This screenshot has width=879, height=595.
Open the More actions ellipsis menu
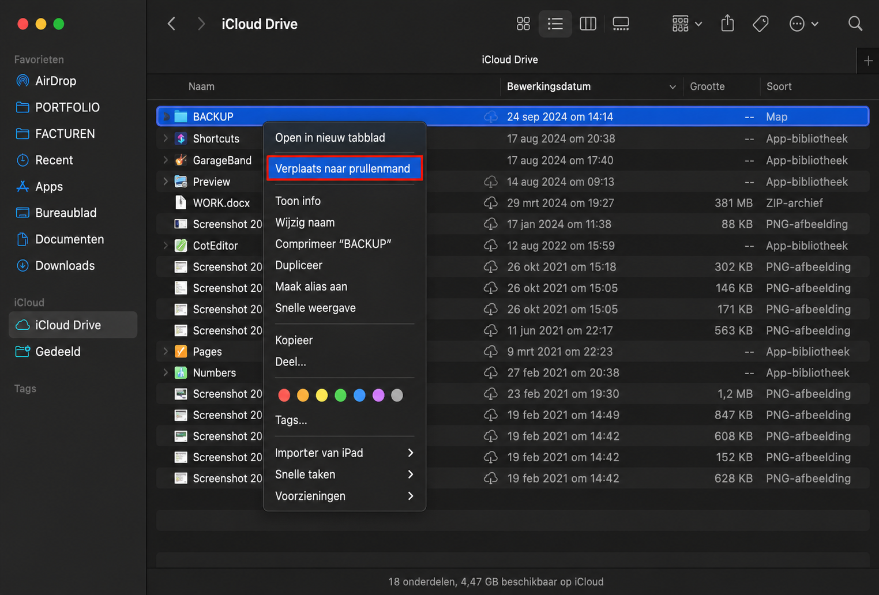(x=803, y=24)
